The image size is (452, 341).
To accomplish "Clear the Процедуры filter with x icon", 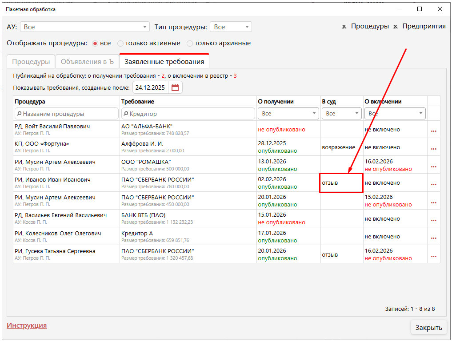I will point(344,27).
